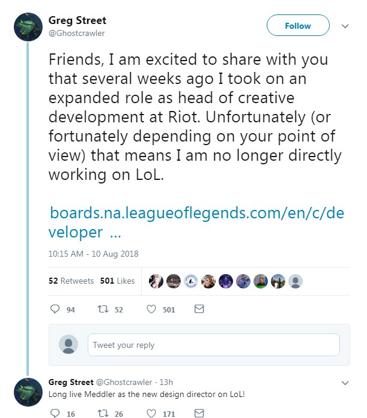View the 52 Retweets list

[71, 281]
